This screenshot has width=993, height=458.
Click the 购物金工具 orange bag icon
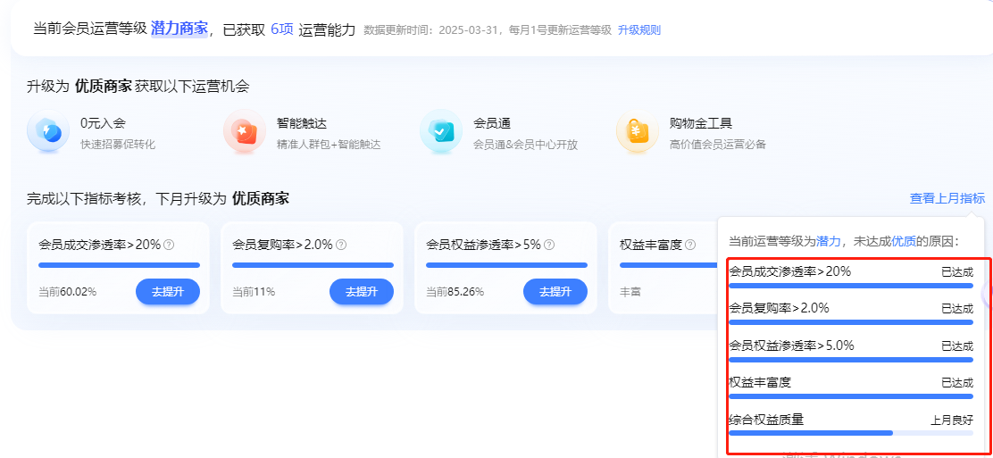[x=637, y=132]
